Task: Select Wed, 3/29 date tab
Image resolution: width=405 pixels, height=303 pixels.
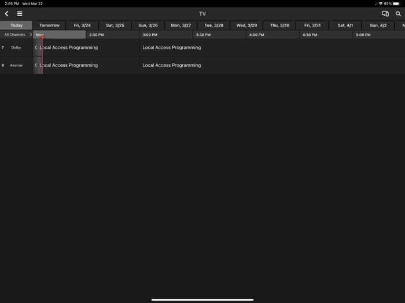Action: (246, 25)
